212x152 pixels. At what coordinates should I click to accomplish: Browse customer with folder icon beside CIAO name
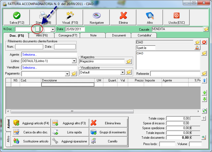tap(197, 42)
